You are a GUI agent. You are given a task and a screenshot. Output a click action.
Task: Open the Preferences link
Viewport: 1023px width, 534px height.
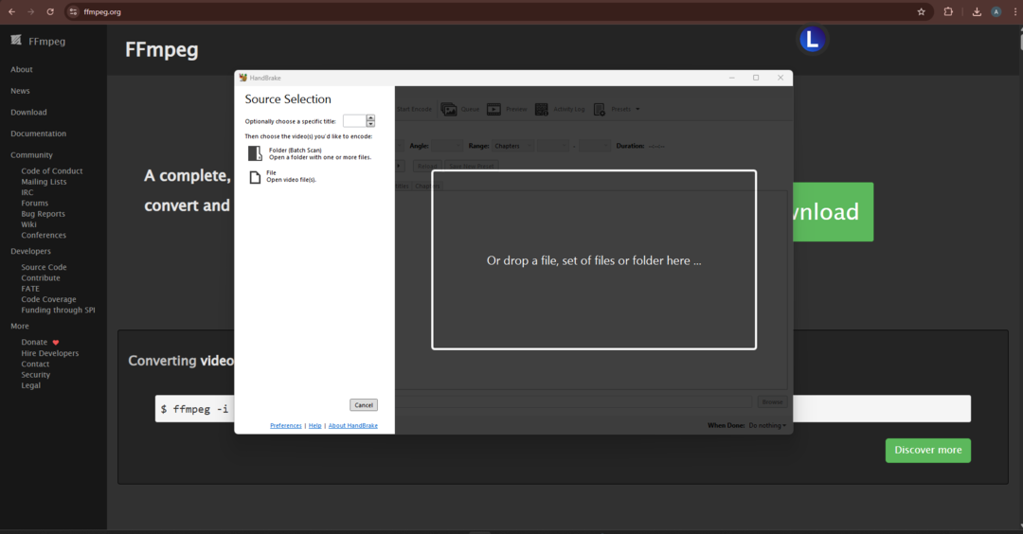coord(286,426)
